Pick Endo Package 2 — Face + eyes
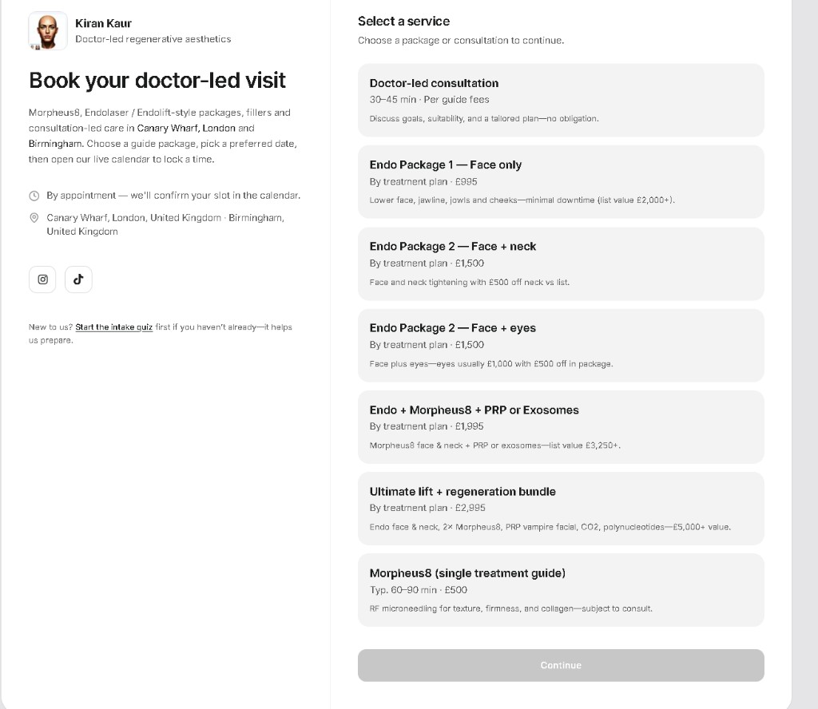Screen dimensions: 818x709 [561, 345]
